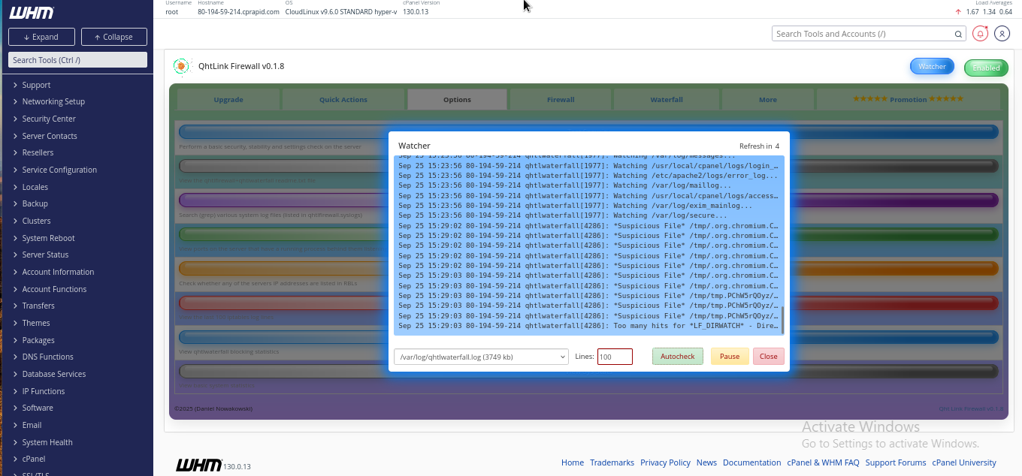Open the qhtlwaterfall.log file dropdown

[x=481, y=357]
